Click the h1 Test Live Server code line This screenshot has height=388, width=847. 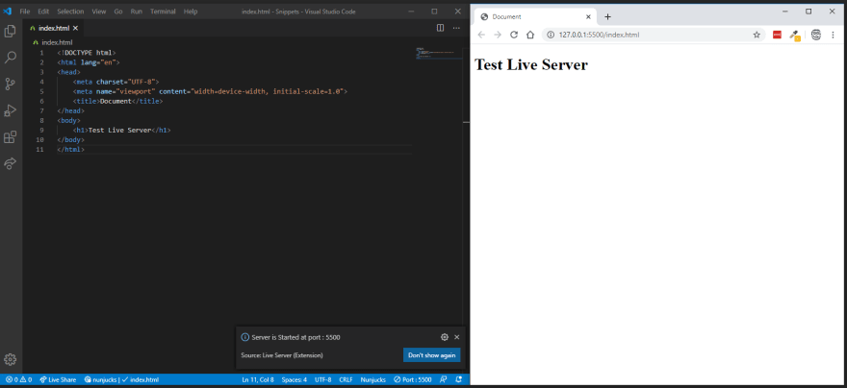(x=121, y=131)
